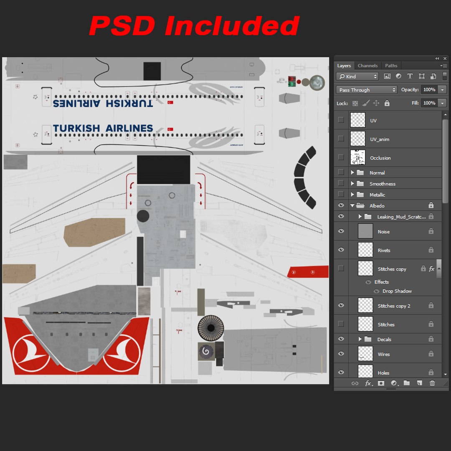The height and width of the screenshot is (451, 451).
Task: Lock image pixels brush icon
Action: pos(365,103)
